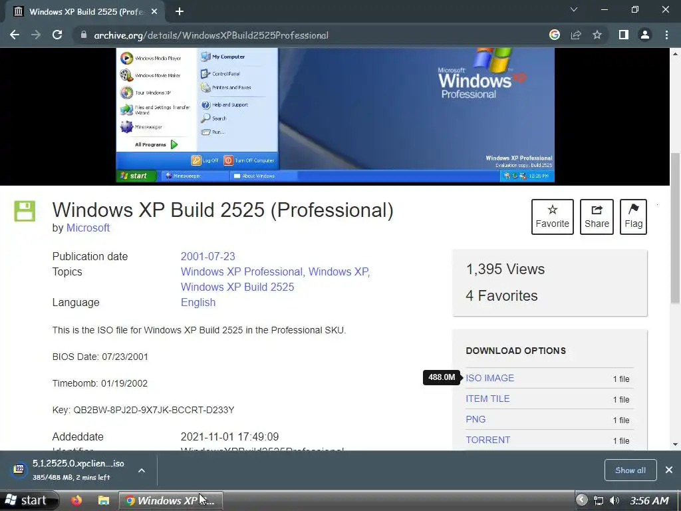The height and width of the screenshot is (511, 681).
Task: Download the TORRENT file
Action: 487,440
